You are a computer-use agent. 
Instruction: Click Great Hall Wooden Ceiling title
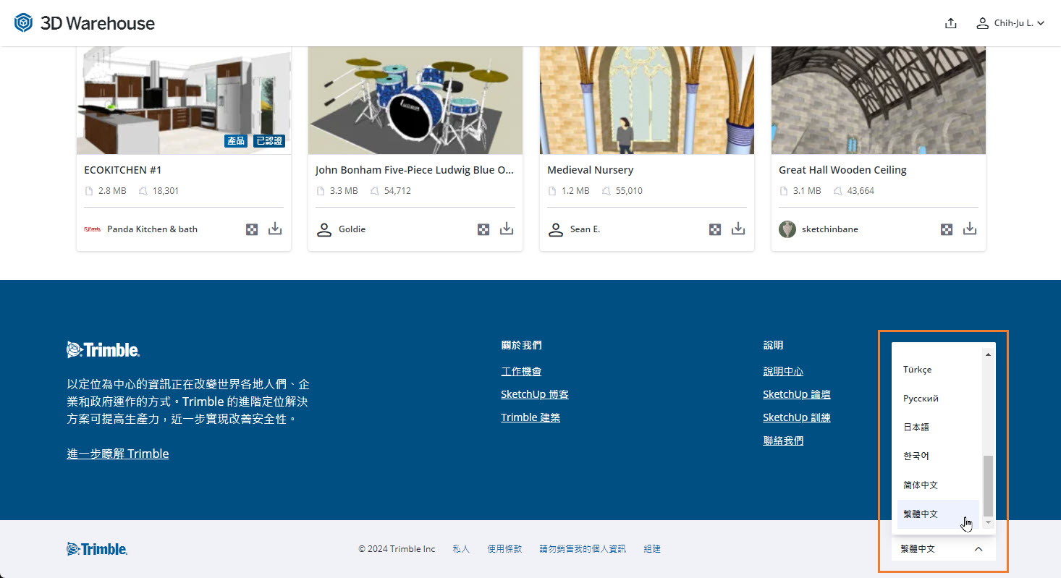(842, 170)
